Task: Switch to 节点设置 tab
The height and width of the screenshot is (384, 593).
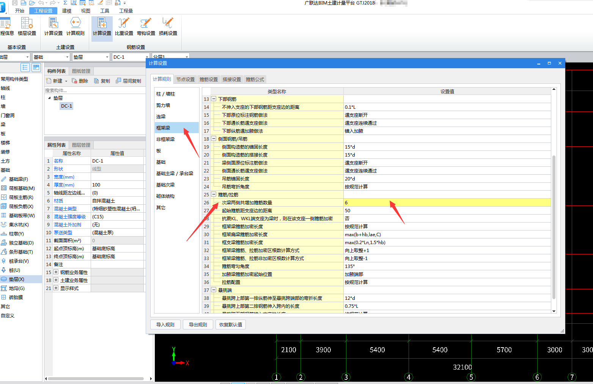Action: tap(186, 79)
